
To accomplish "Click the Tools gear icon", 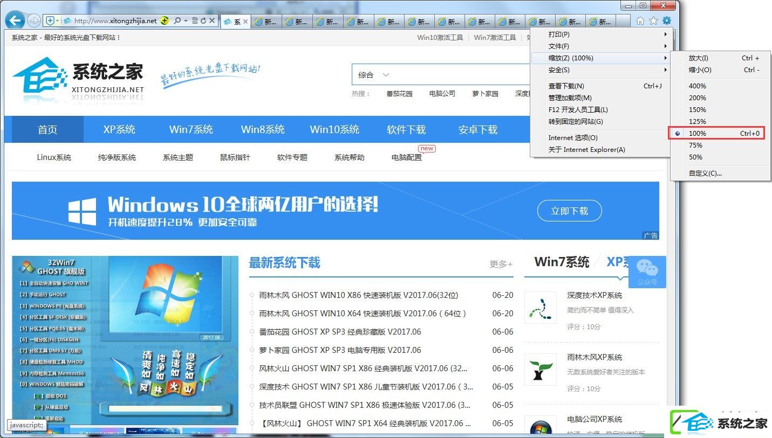I will coord(667,20).
